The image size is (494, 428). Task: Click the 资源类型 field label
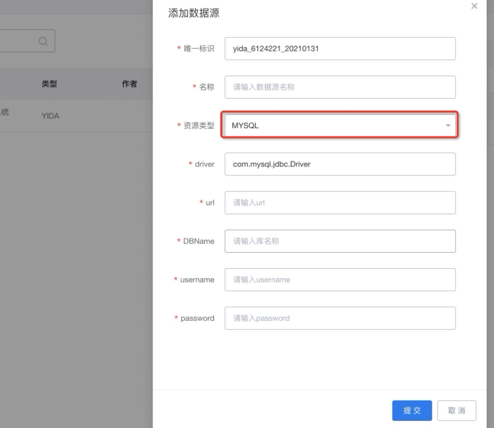coord(199,126)
